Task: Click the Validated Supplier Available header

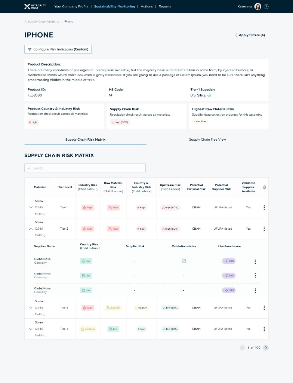Action: [x=248, y=187]
